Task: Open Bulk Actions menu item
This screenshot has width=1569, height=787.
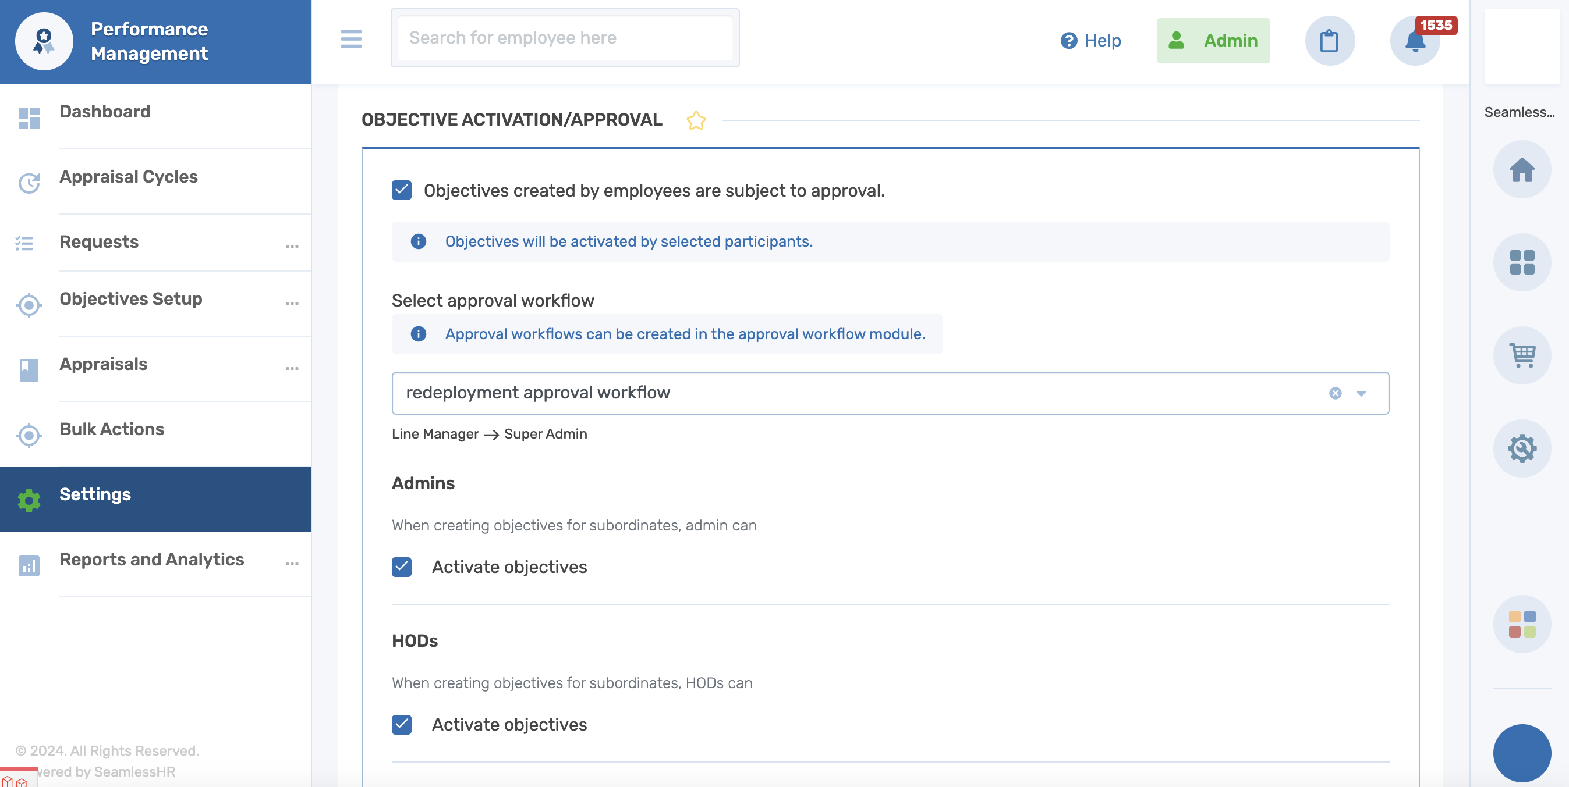Action: tap(111, 429)
